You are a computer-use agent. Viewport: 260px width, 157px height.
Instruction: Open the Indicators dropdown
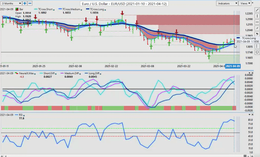227,3
